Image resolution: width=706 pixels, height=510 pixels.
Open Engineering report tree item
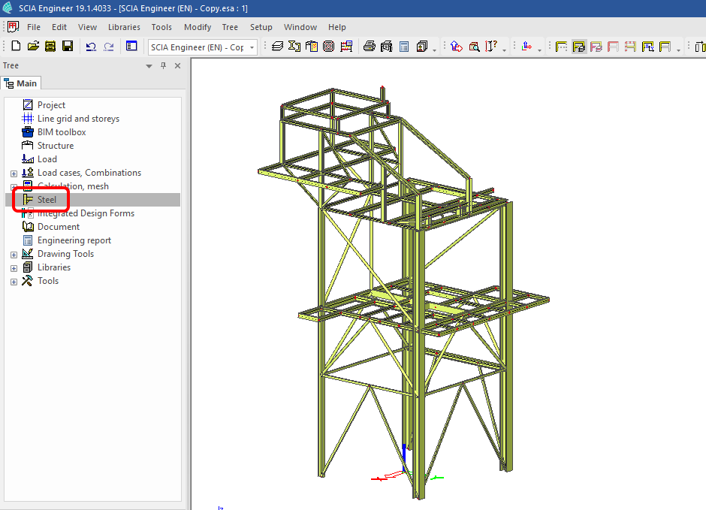(74, 240)
